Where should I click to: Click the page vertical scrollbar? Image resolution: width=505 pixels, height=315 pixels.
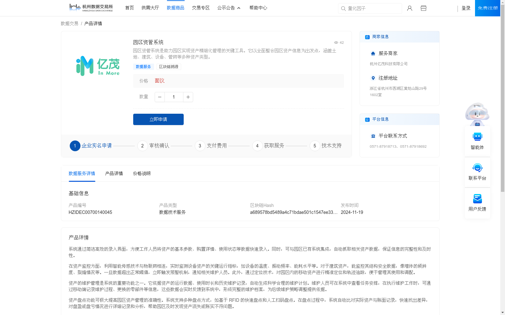pyautogui.click(x=502, y=98)
